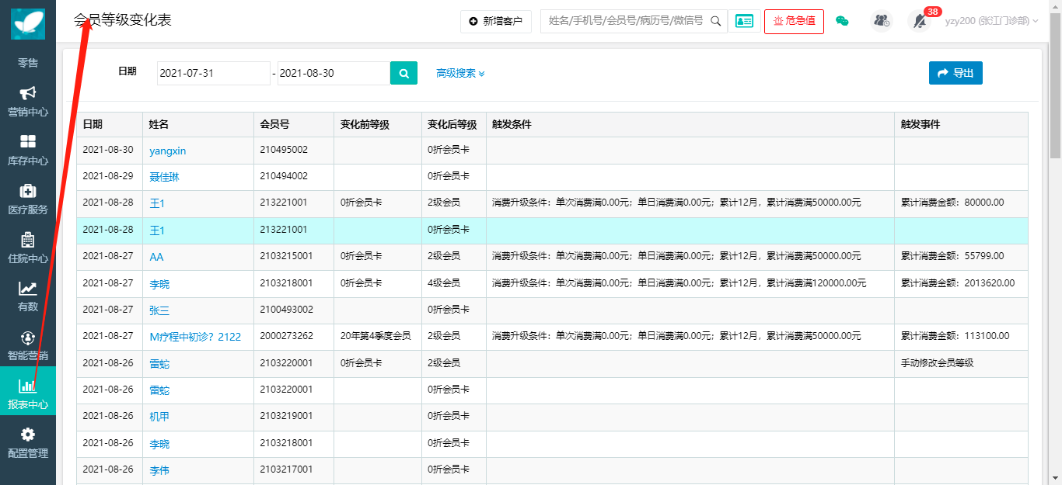This screenshot has height=485, width=1062.
Task: Open 智能营销 icon in sidebar
Action: [28, 338]
